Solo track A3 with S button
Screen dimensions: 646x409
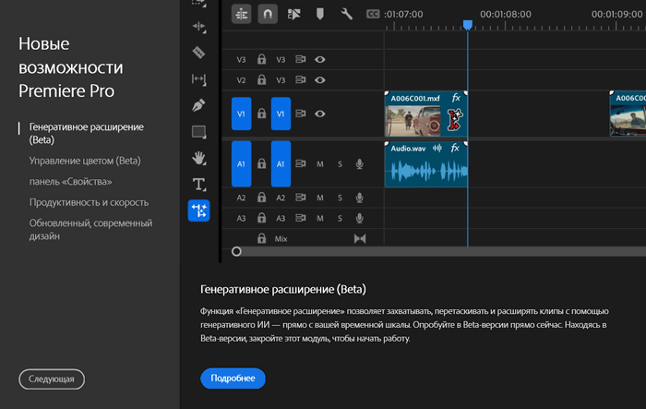340,218
